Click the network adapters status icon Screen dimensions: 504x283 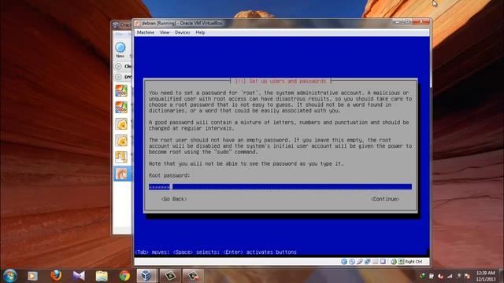pyautogui.click(x=368, y=262)
